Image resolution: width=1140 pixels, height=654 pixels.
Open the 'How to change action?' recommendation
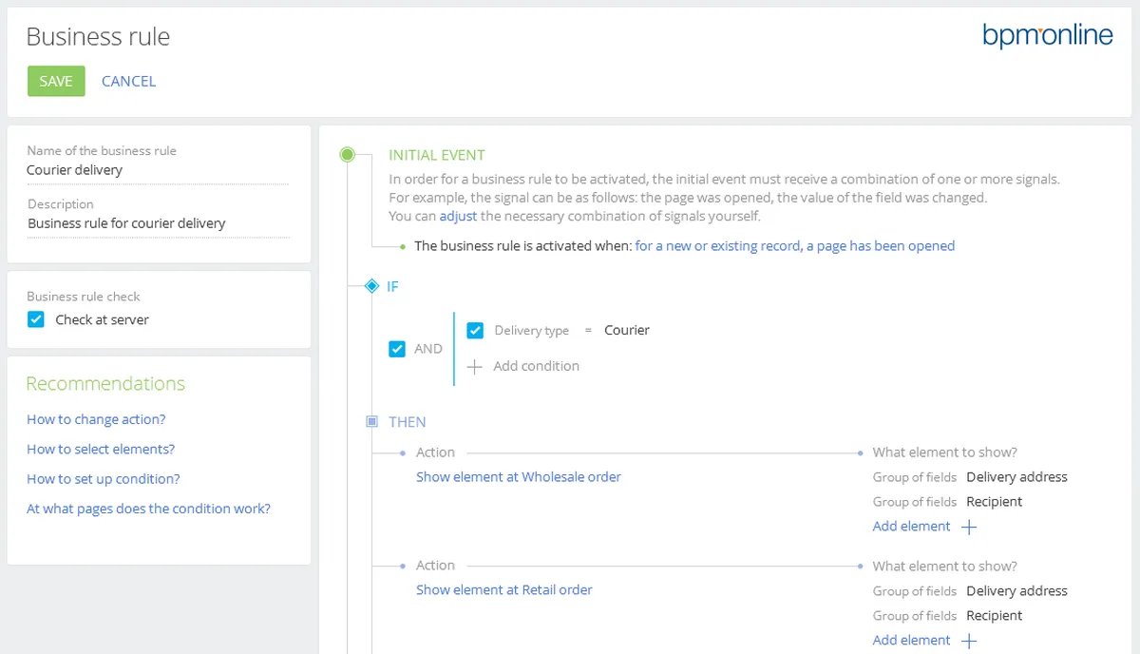[96, 420]
